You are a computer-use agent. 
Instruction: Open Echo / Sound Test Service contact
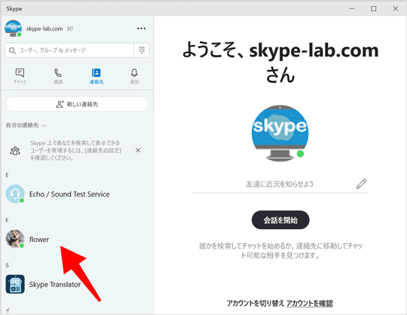(77, 194)
